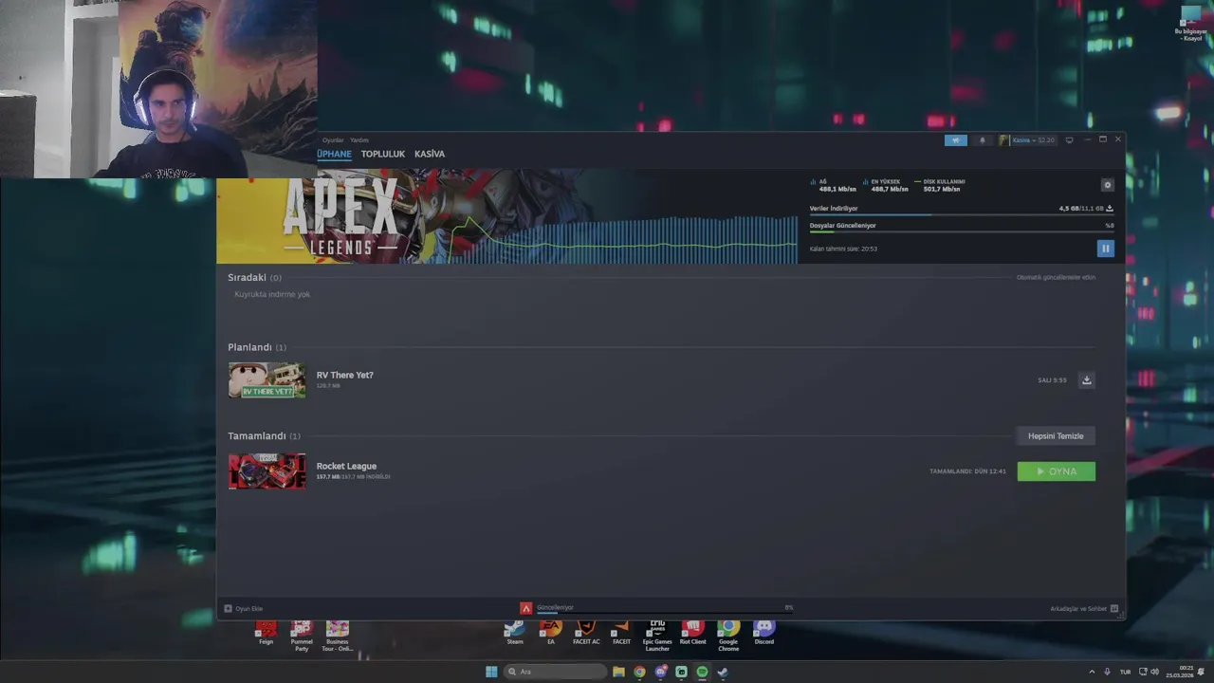This screenshot has height=683, width=1214.
Task: Open the Discord desktop shortcut
Action: pyautogui.click(x=764, y=633)
